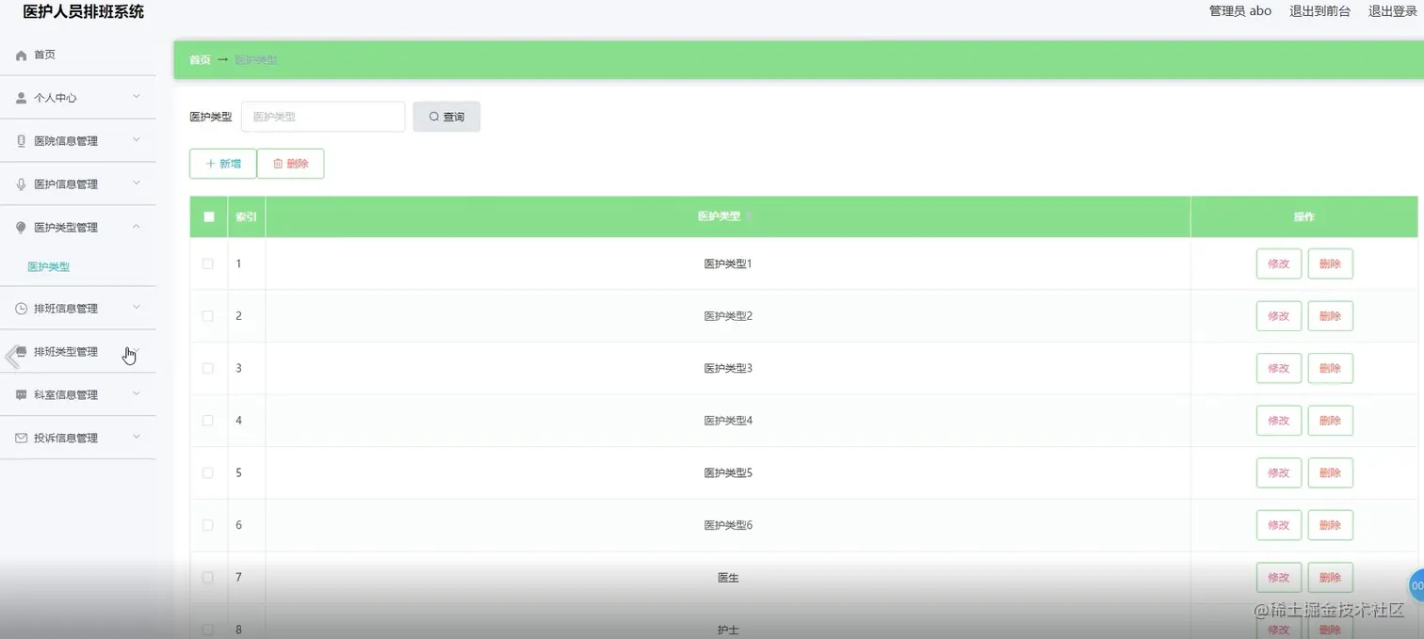Open the 个人中心 sidebar menu
The width and height of the screenshot is (1424, 639).
78,98
